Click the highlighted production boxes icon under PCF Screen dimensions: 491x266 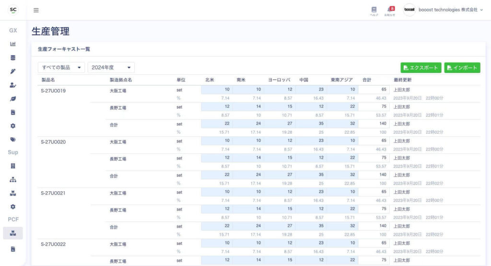tap(13, 233)
